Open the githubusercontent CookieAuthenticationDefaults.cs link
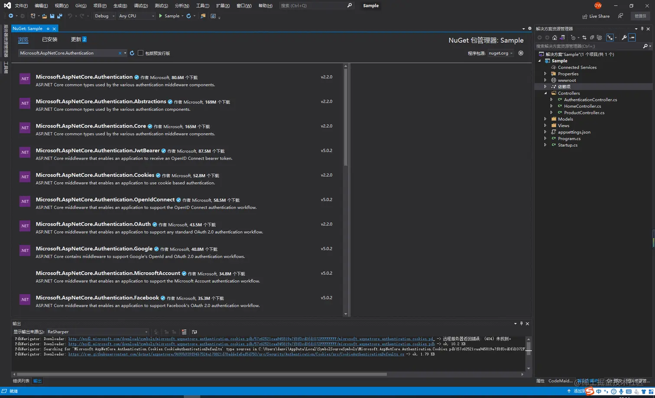This screenshot has width=655, height=398. pyautogui.click(x=236, y=354)
